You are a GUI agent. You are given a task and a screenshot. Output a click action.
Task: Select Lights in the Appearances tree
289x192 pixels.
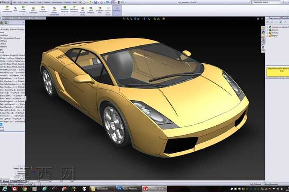[275, 36]
